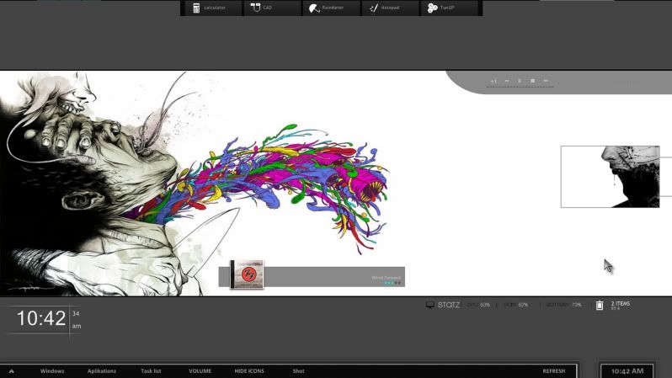
Task: Open the recycle bin trash icon
Action: point(599,305)
